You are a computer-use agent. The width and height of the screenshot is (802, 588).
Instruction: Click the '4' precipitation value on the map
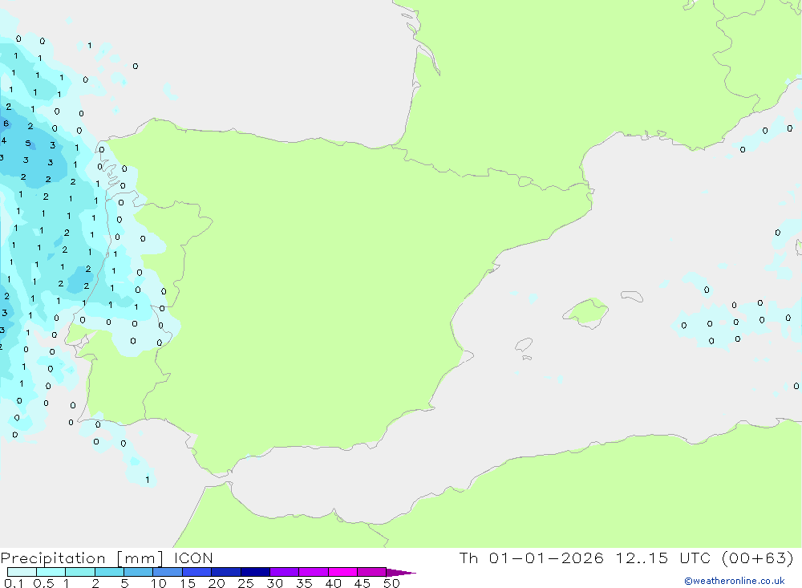point(4,140)
